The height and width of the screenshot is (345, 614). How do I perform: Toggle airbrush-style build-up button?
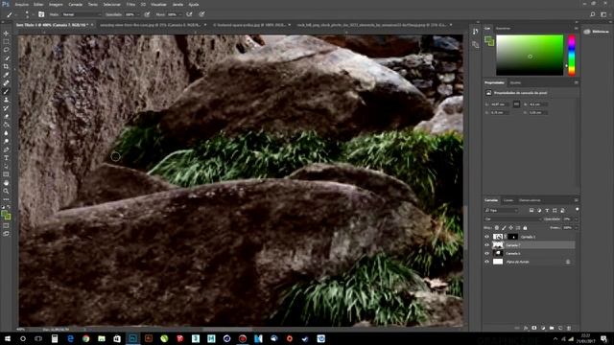189,14
